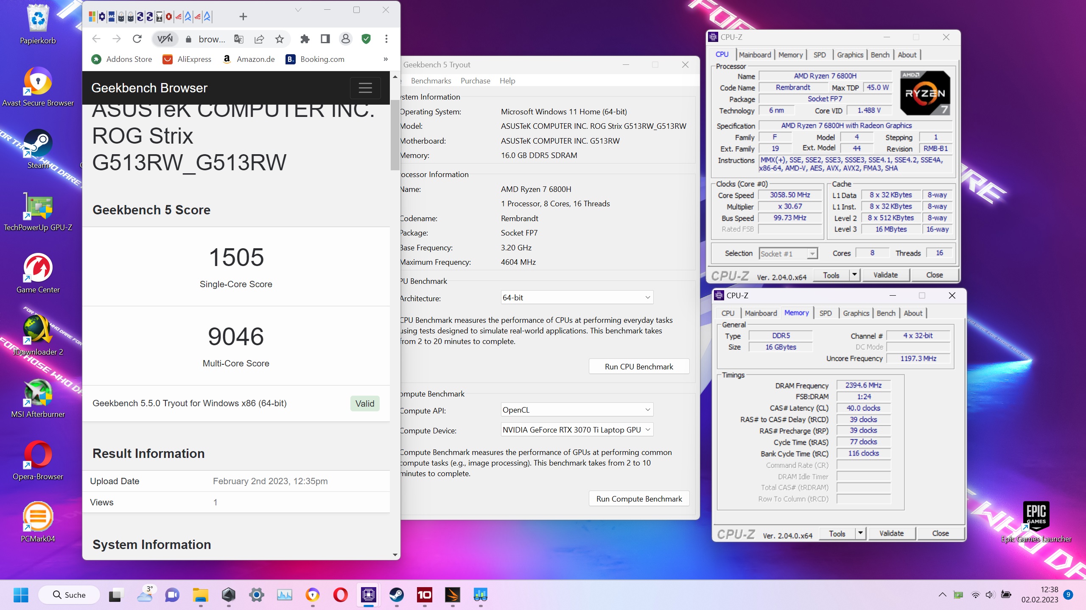Click the browser back arrow
This screenshot has height=610, width=1086.
pos(96,39)
